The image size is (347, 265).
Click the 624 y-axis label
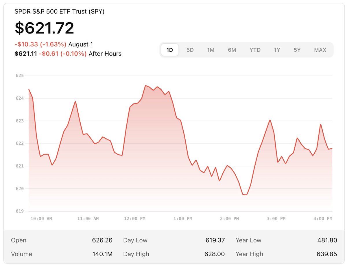tap(20, 98)
